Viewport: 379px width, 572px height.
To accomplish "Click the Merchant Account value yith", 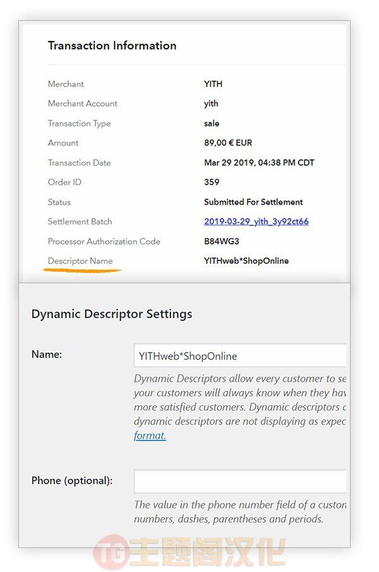I will pyautogui.click(x=211, y=103).
